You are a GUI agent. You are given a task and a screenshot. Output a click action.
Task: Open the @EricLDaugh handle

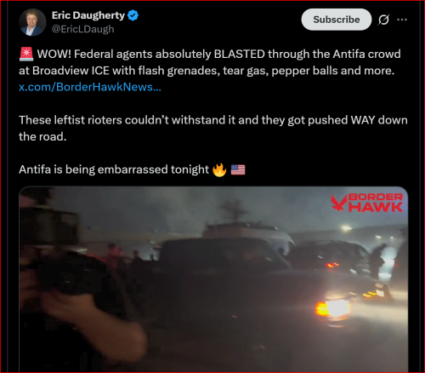point(82,29)
